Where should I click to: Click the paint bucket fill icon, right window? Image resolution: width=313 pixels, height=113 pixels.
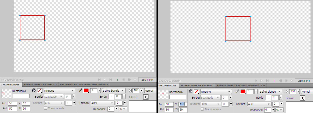click(x=190, y=91)
